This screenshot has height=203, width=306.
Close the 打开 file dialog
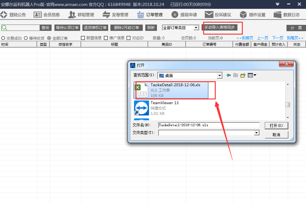point(286,64)
